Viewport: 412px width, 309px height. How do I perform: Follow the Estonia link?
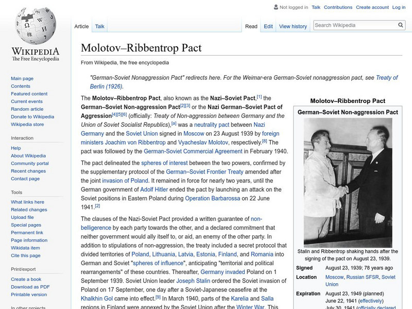pos(205,254)
